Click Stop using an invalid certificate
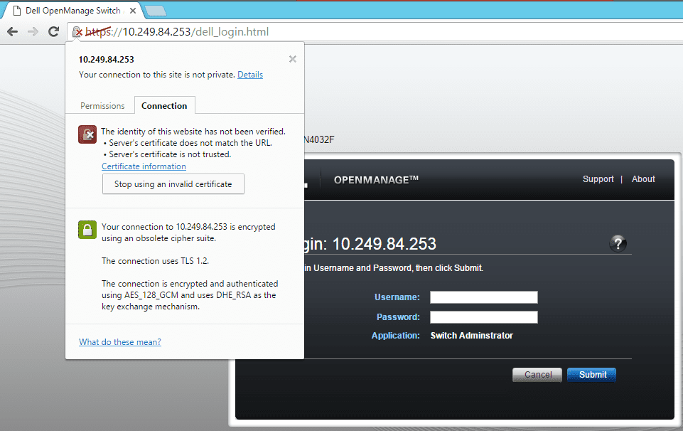 point(173,184)
